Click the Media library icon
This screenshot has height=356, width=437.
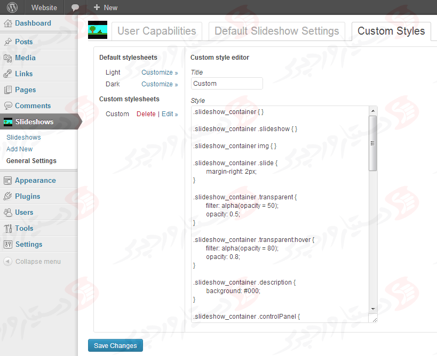click(x=7, y=58)
